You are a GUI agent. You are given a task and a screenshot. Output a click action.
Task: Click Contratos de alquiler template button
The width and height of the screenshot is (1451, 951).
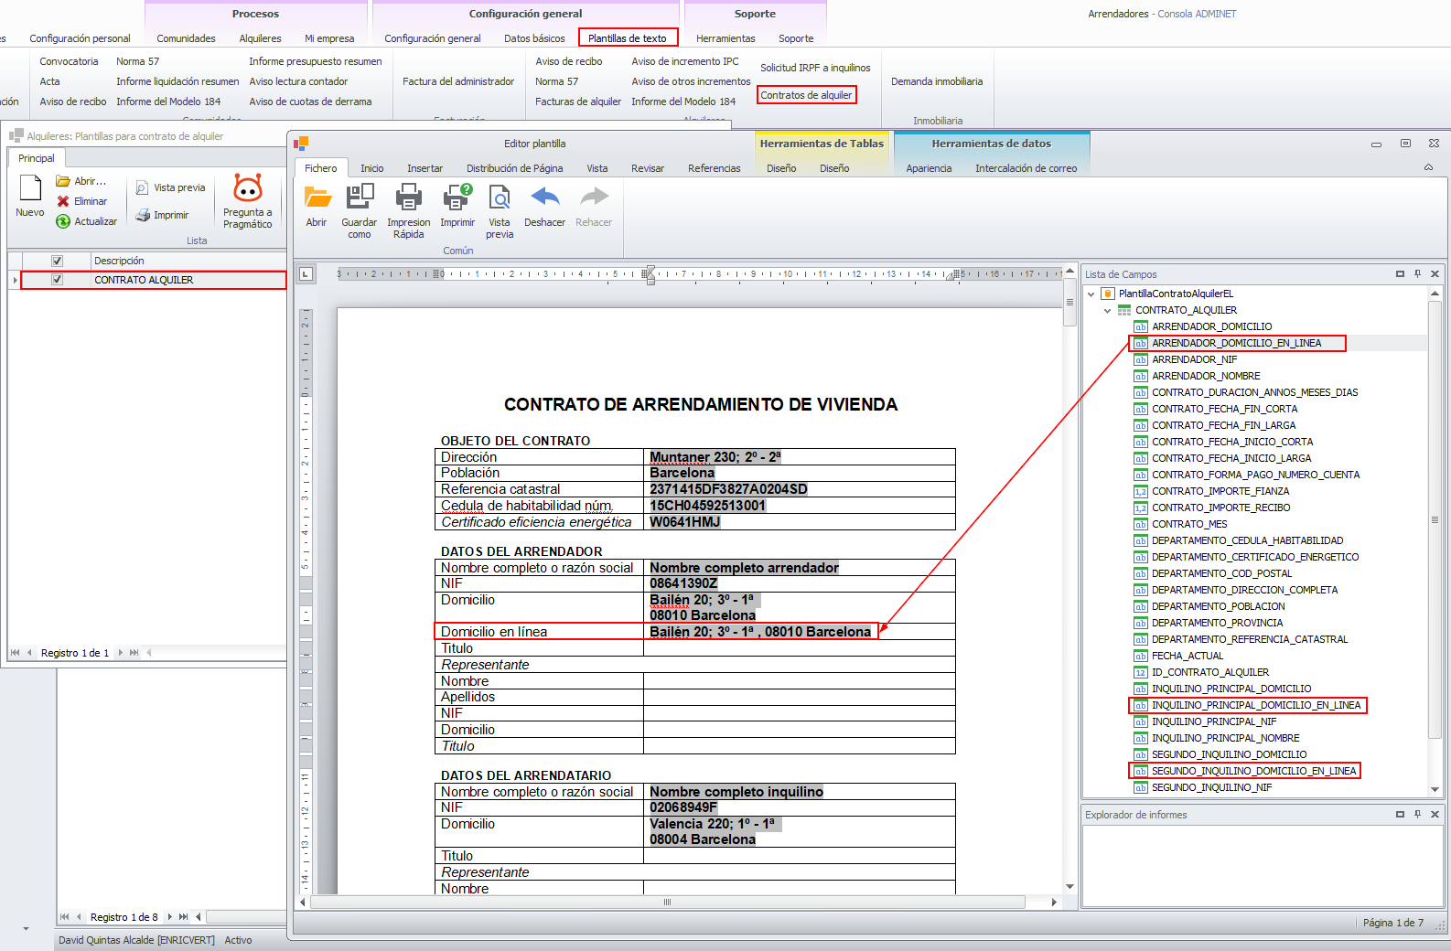coord(806,95)
